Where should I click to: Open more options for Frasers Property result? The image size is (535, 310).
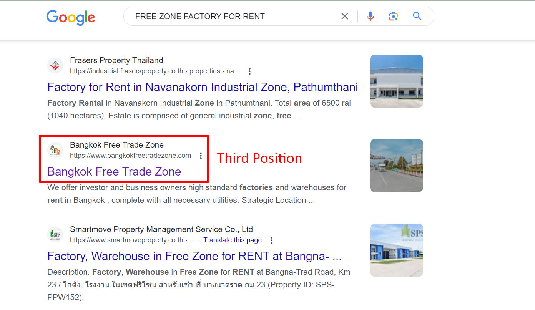(x=249, y=71)
